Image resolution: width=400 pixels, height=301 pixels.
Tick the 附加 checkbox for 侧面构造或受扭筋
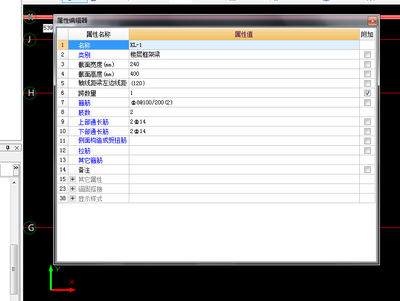[367, 141]
